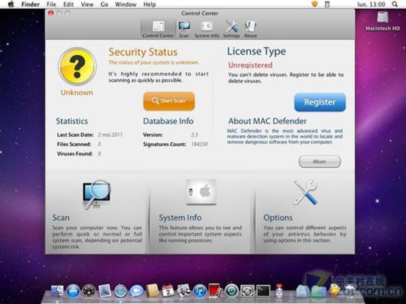The width and height of the screenshot is (406, 304).
Task: Open the Apple menu
Action: [11, 5]
